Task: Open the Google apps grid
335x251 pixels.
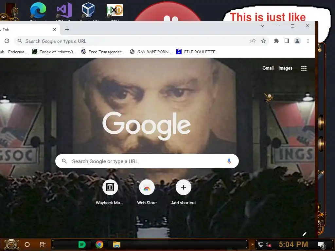Action: click(304, 68)
